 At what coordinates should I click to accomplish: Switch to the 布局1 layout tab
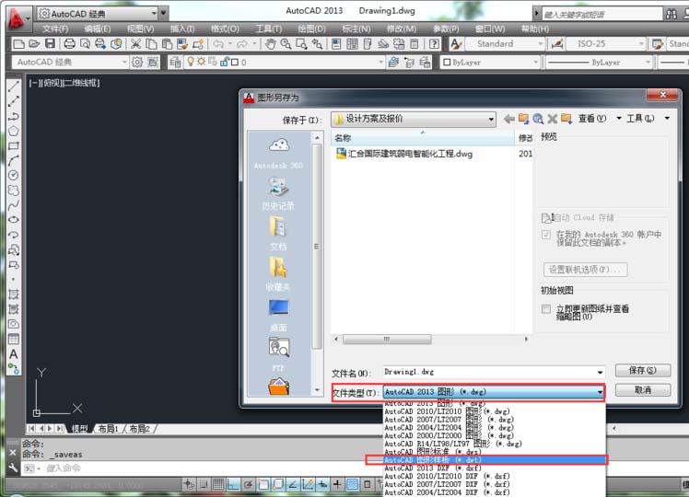coord(108,429)
